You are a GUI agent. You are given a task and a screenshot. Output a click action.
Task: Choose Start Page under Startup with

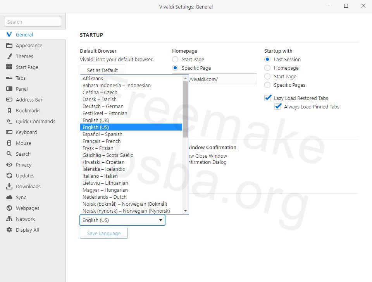[x=267, y=76]
